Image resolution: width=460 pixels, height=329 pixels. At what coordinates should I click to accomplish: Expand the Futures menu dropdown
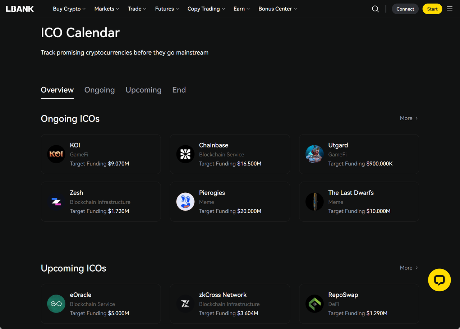(x=167, y=9)
